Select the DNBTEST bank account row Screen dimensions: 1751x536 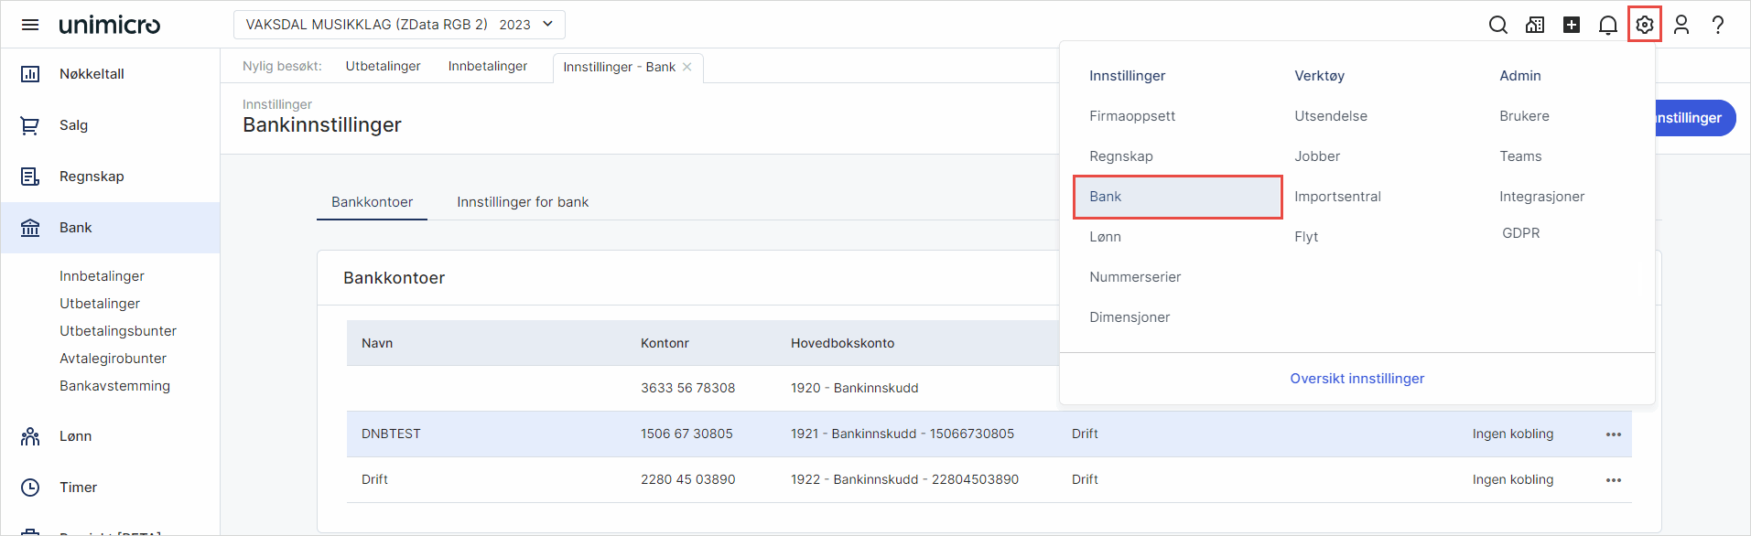[x=989, y=434]
